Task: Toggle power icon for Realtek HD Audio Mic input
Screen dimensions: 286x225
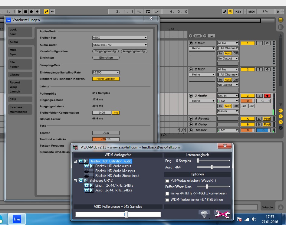Action: pos(86,171)
